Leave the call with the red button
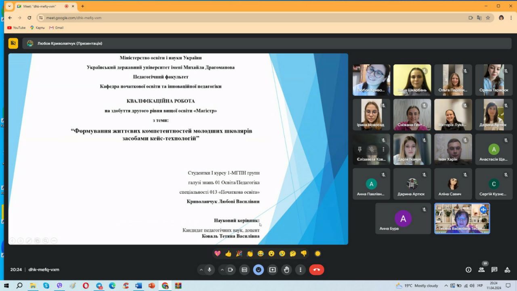 [317, 270]
